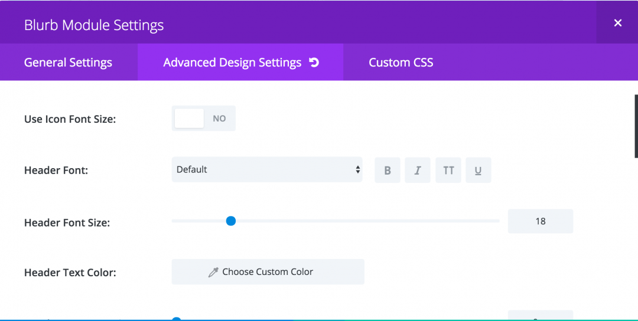Toggle bold header font style
This screenshot has width=638, height=321.
click(x=388, y=171)
